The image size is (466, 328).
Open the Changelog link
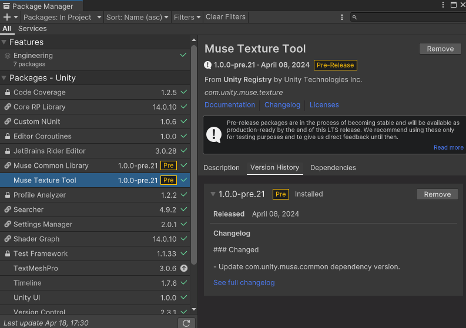tap(282, 105)
